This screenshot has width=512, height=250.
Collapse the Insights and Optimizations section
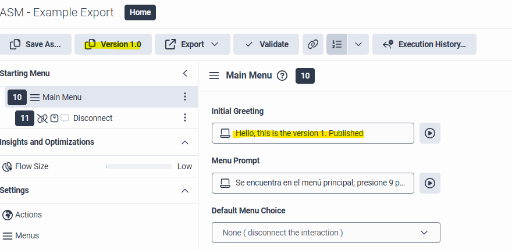tap(185, 142)
